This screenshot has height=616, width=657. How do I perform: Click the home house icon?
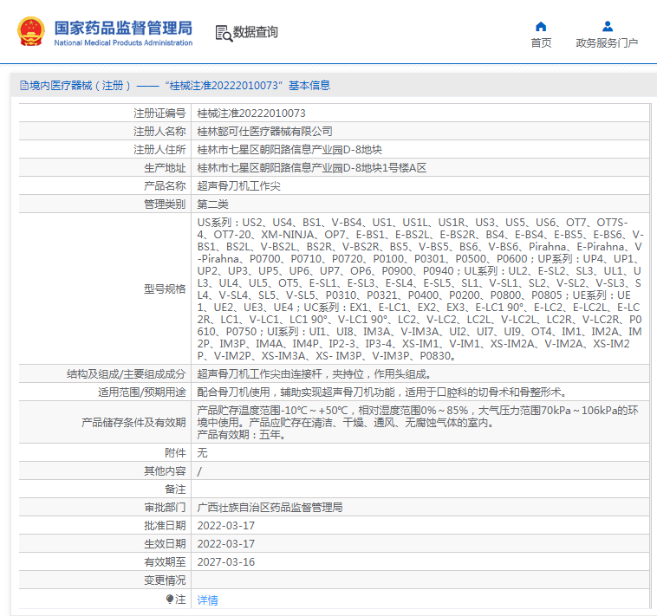[x=541, y=27]
